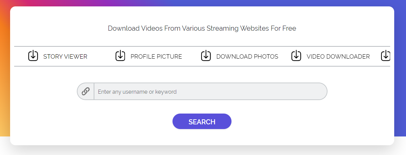Open the STORY VIEWER tab label
406x155 pixels.
(65, 57)
